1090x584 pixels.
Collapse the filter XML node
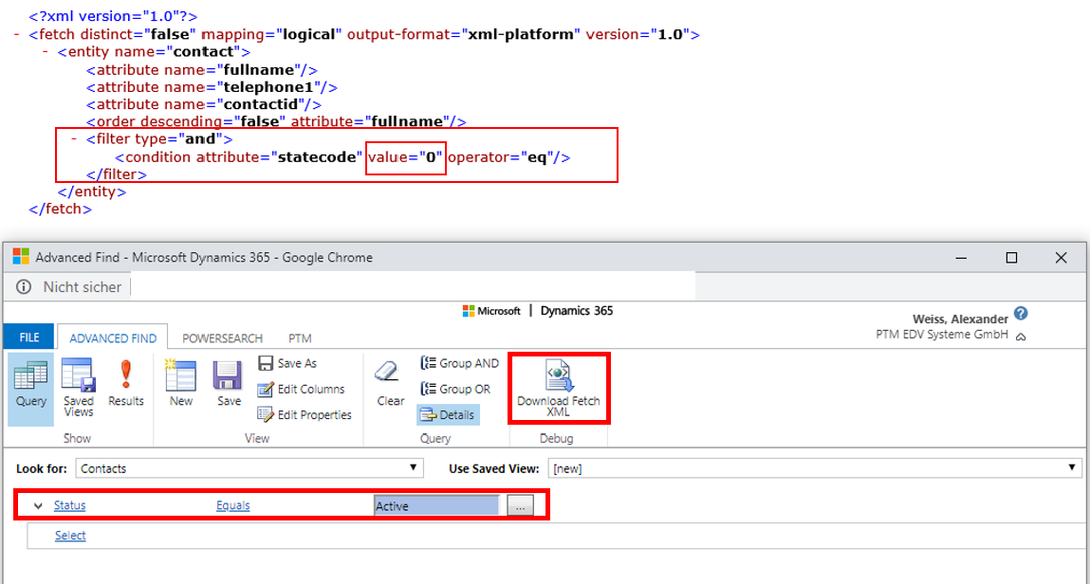click(74, 138)
